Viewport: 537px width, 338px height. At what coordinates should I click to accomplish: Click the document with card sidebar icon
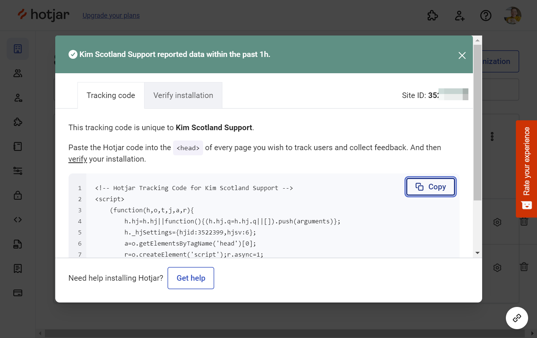(18, 244)
